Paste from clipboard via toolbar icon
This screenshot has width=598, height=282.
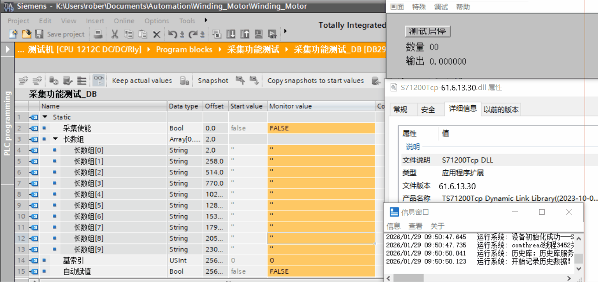pyautogui.click(x=142, y=34)
